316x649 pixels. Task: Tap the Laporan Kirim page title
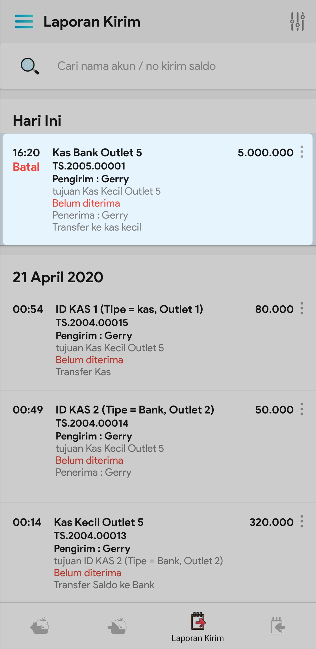(92, 22)
